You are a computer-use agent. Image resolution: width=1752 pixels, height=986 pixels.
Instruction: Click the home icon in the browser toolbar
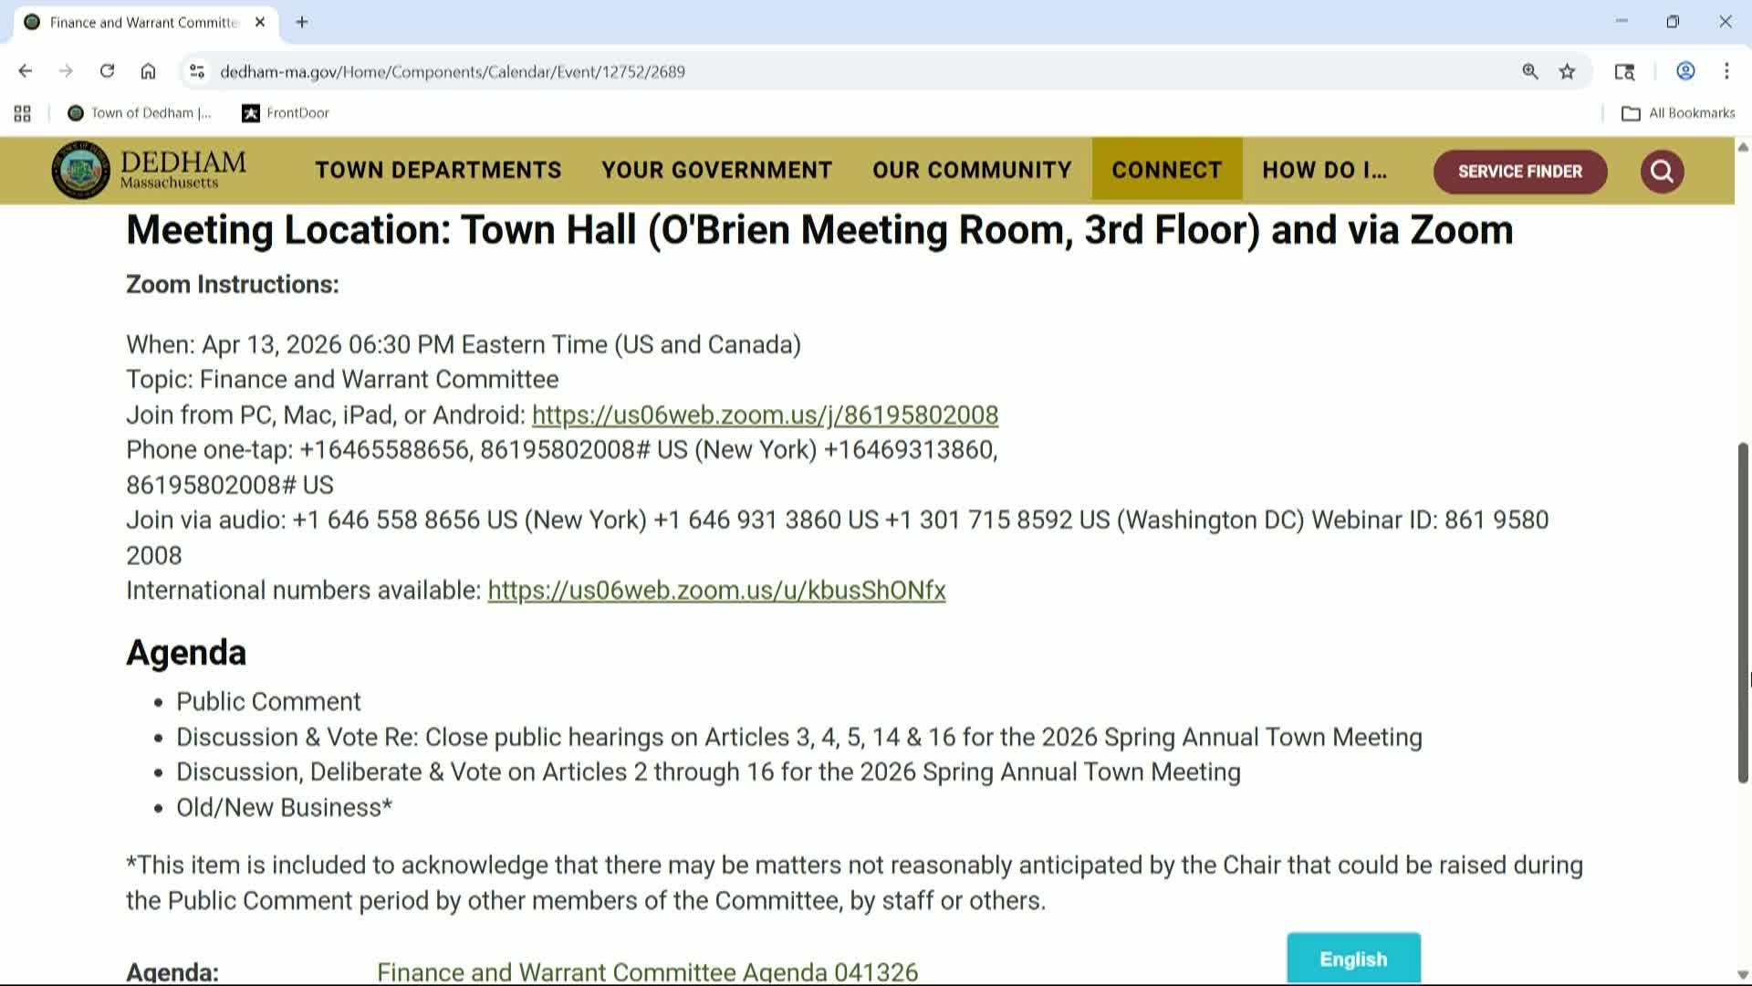(x=149, y=70)
